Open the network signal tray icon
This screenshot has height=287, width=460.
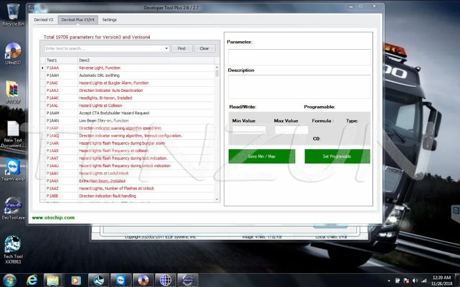click(424, 281)
